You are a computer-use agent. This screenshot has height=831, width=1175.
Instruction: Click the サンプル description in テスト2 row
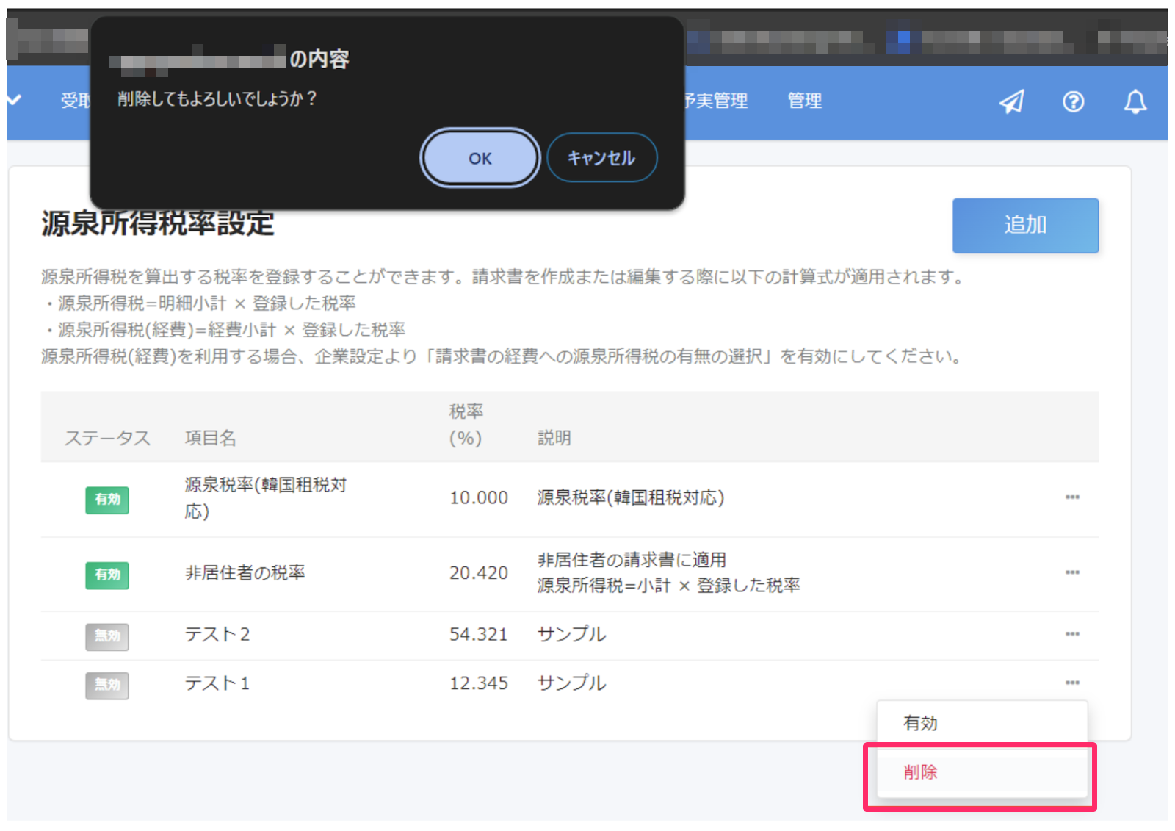click(572, 634)
